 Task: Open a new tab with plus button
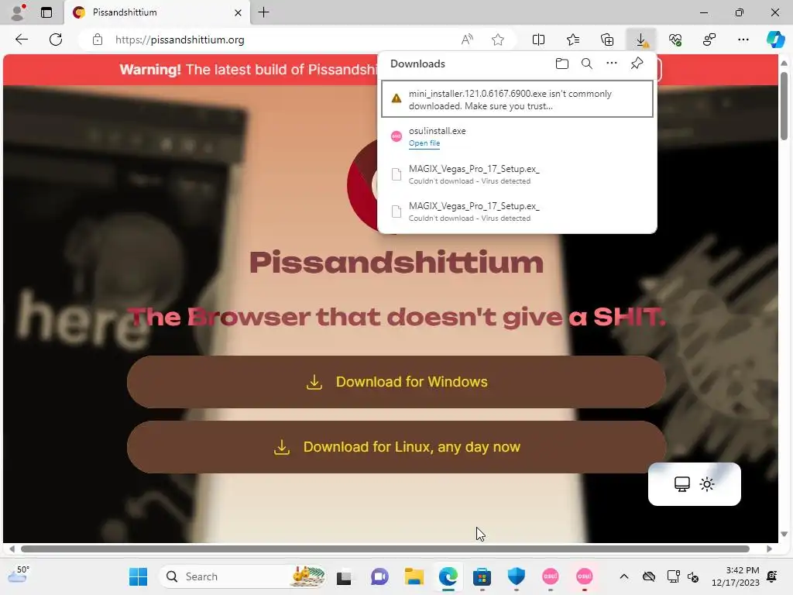coord(263,12)
